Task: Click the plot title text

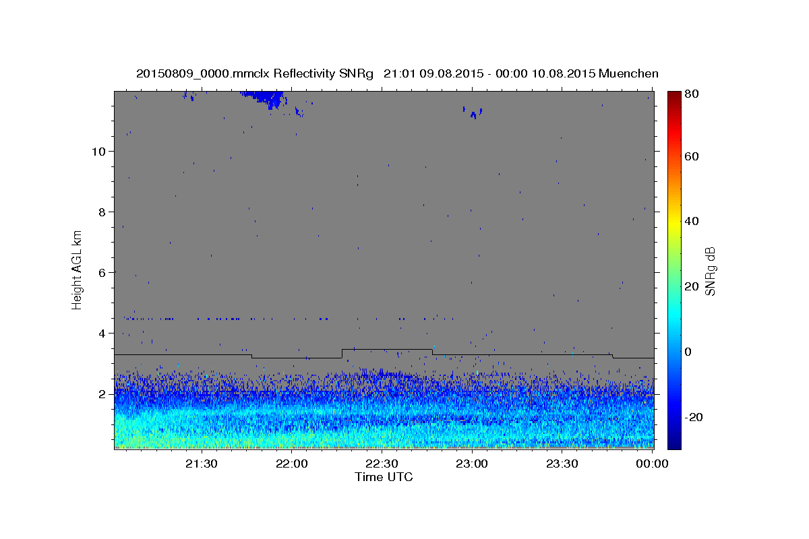Action: point(397,73)
